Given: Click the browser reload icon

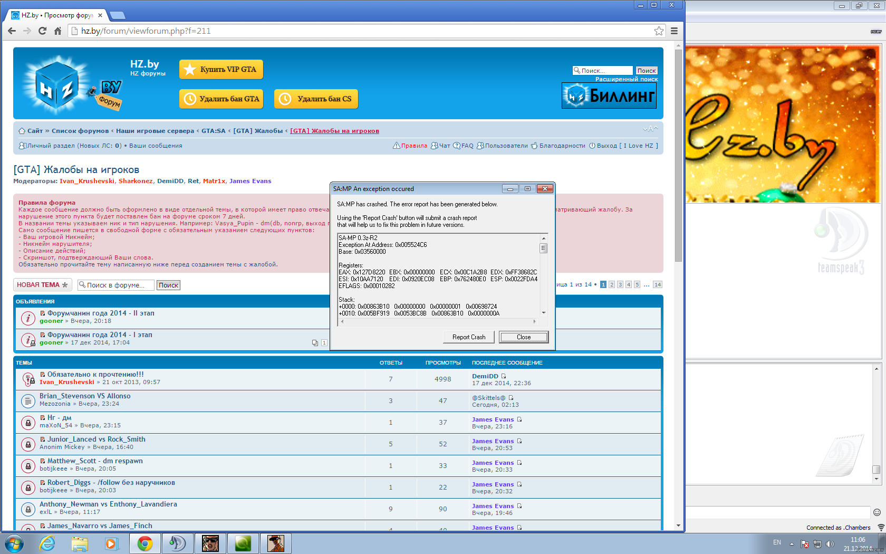Looking at the screenshot, I should [x=42, y=31].
